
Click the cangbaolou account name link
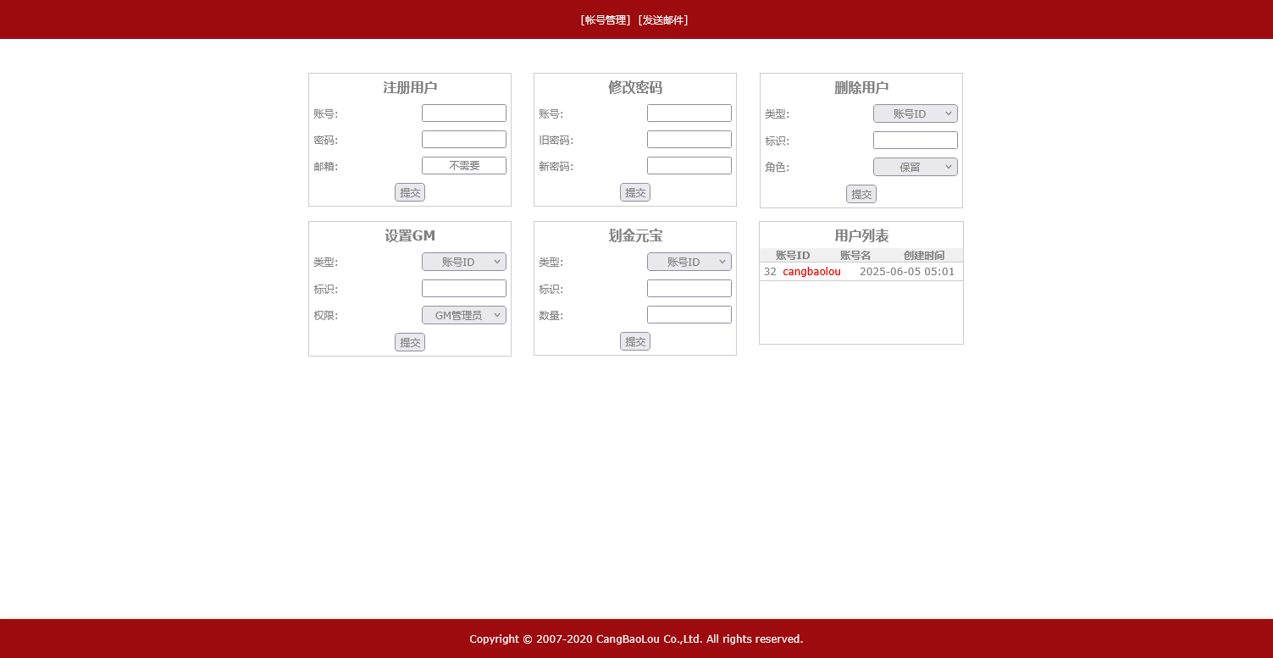(811, 271)
